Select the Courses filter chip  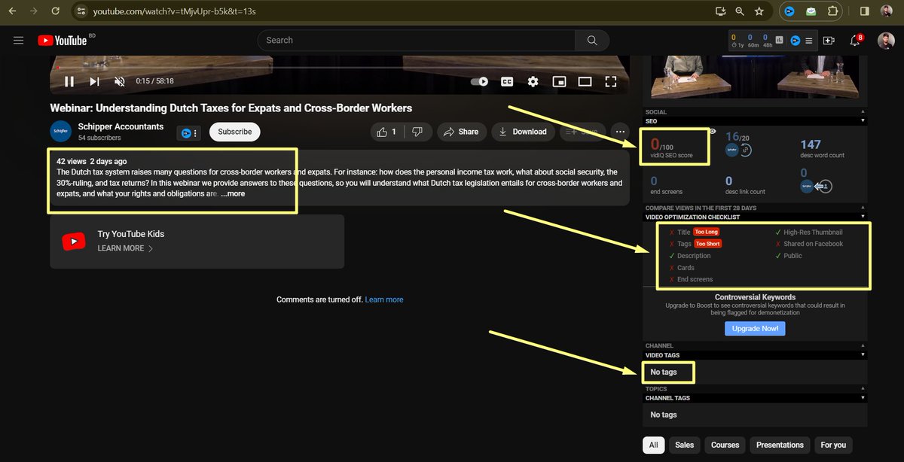pos(725,445)
